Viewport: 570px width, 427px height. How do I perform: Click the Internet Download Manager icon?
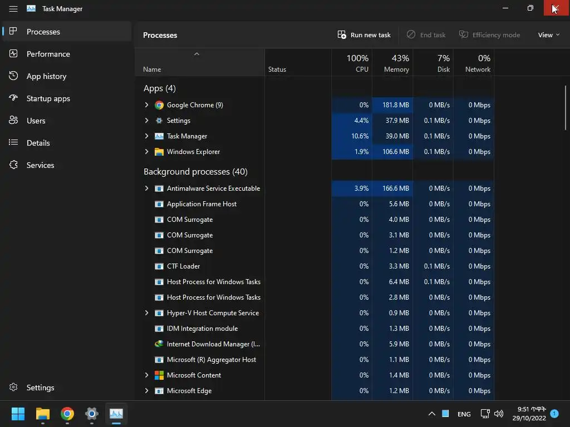click(159, 344)
